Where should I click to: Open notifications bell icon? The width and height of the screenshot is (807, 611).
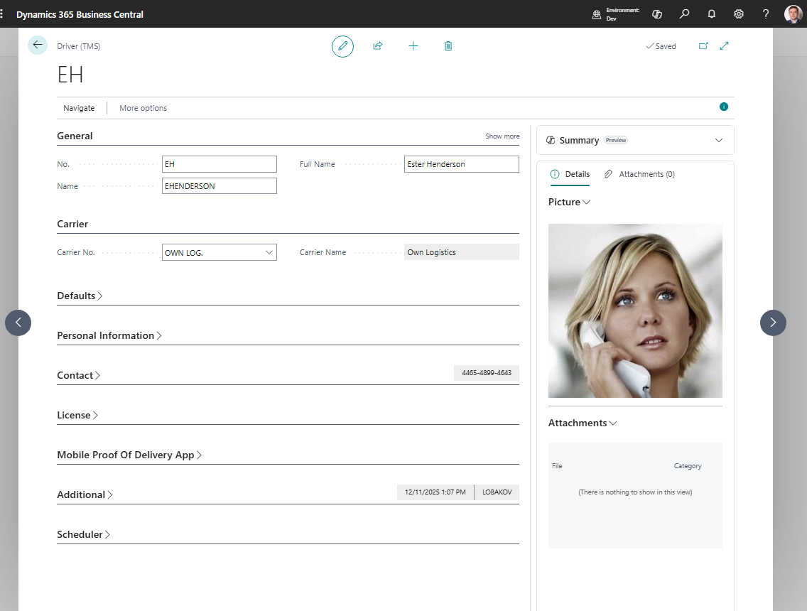click(x=712, y=14)
